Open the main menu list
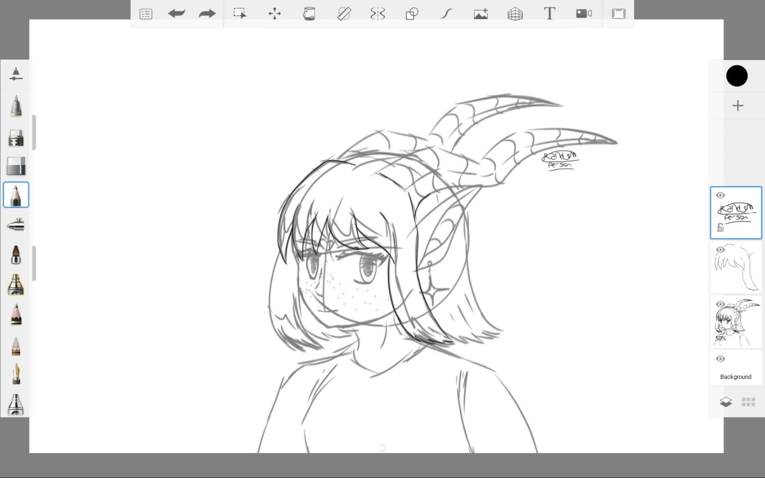The width and height of the screenshot is (765, 478). (145, 13)
